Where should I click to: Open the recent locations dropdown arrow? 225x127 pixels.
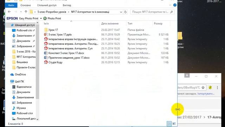click(x=21, y=12)
